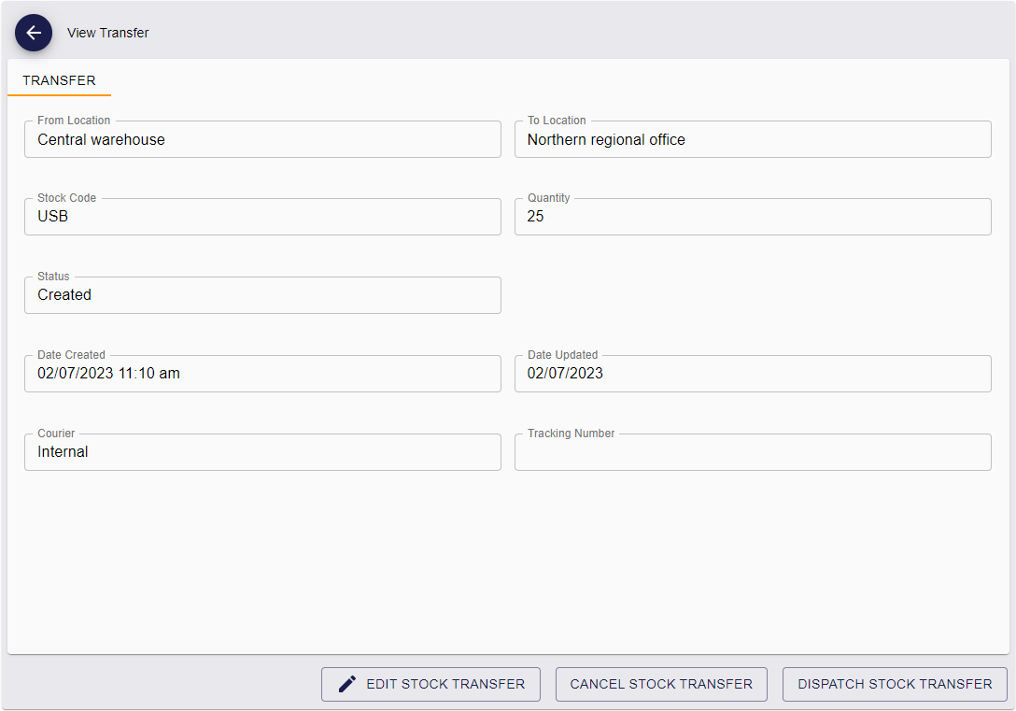Select the Status field showing Created
1016x711 pixels.
pyautogui.click(x=261, y=295)
